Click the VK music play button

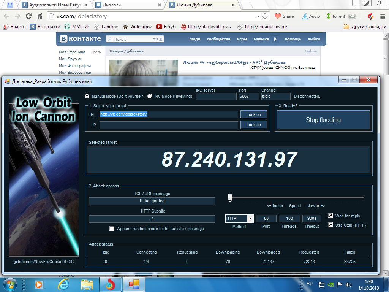pyautogui.click(x=275, y=39)
